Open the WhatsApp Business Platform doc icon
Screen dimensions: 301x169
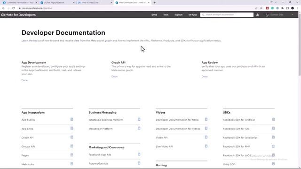point(139,119)
